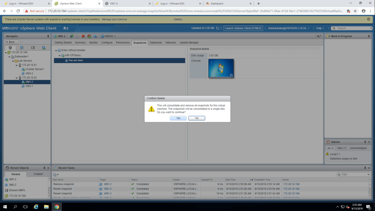This screenshot has height=211, width=375.
Task: Collapse the Lab Servers tree node
Action: (x=13, y=61)
